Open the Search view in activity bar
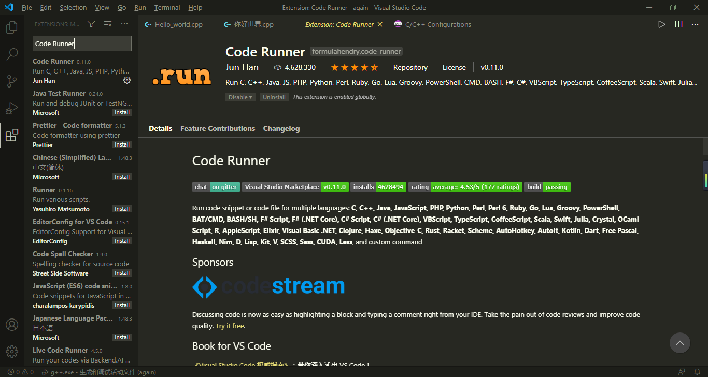 12,54
